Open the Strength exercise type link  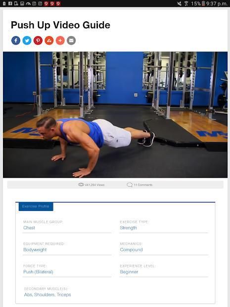click(x=128, y=228)
